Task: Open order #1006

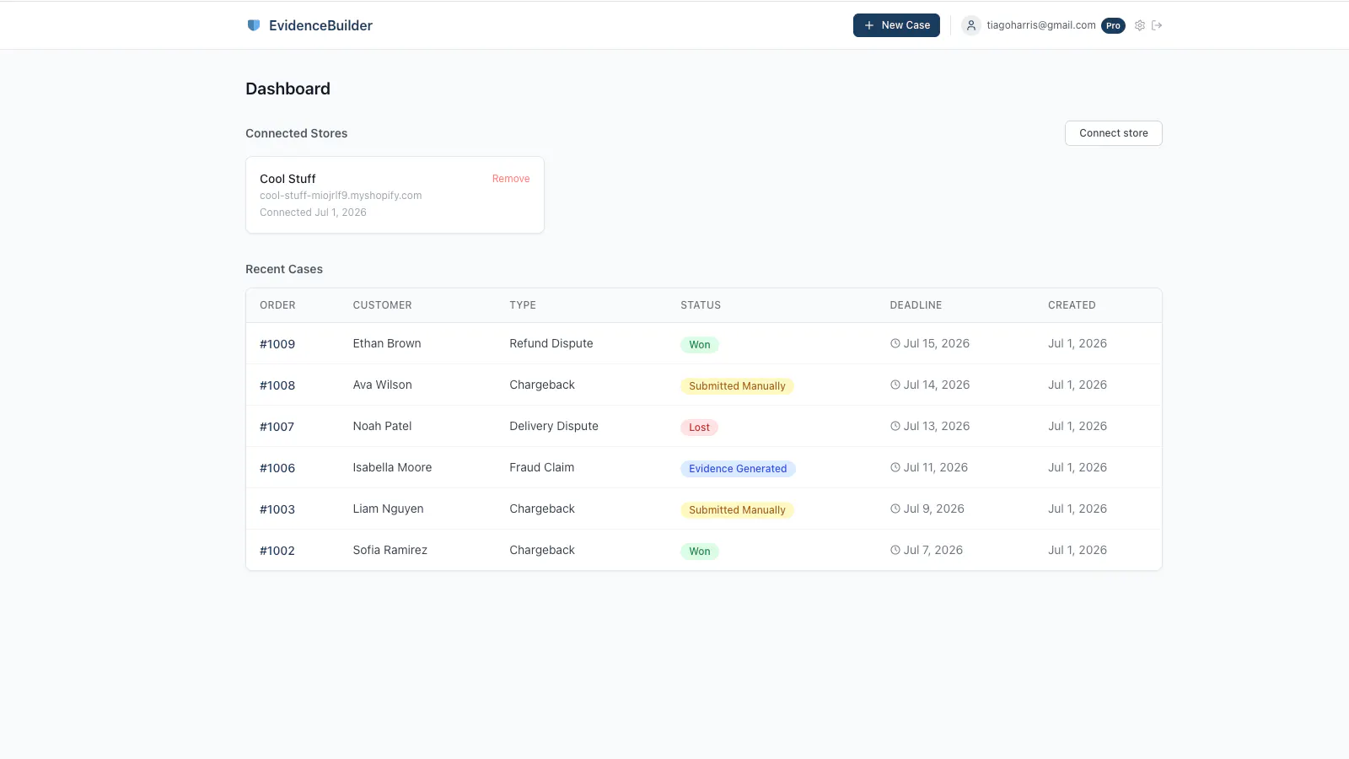Action: (277, 468)
